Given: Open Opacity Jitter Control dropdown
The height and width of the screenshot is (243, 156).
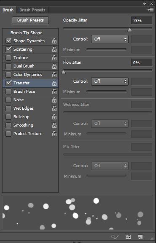Looking at the screenshot, I should point(110,39).
